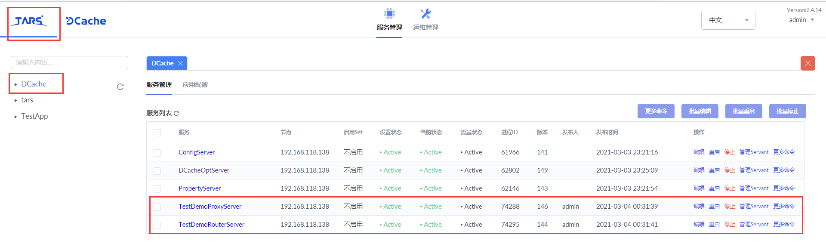Click 编辑 for TestDemoProxyServer
Viewport: 826px width, 250px height.
pyautogui.click(x=699, y=206)
